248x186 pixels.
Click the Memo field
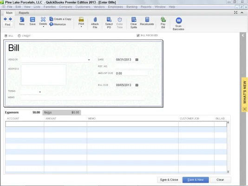(x=82, y=98)
